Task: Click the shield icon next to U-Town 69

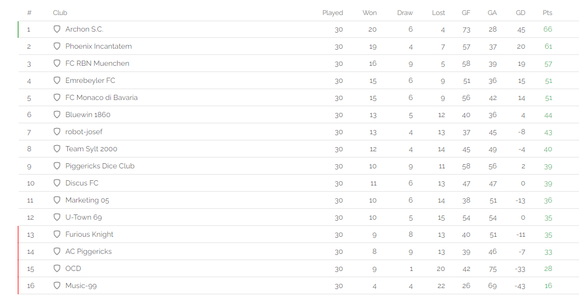Action: (x=57, y=217)
